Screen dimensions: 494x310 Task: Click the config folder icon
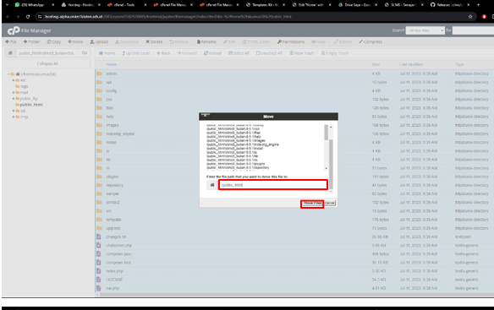(99, 90)
